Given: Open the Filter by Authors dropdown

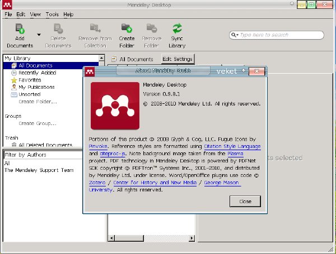Looking at the screenshot, I should 43,155.
